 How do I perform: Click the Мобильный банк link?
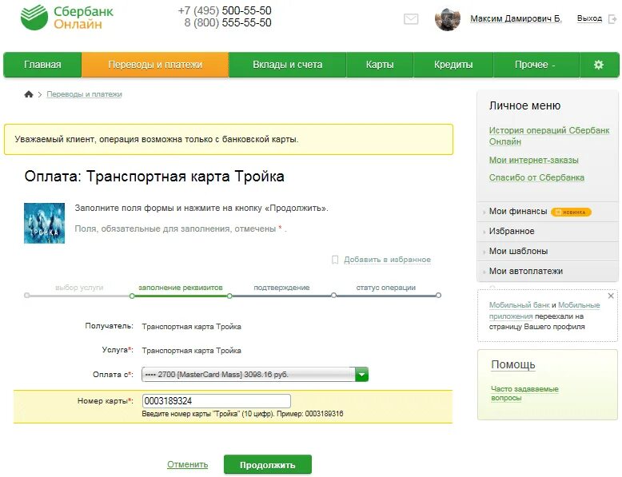click(x=519, y=305)
